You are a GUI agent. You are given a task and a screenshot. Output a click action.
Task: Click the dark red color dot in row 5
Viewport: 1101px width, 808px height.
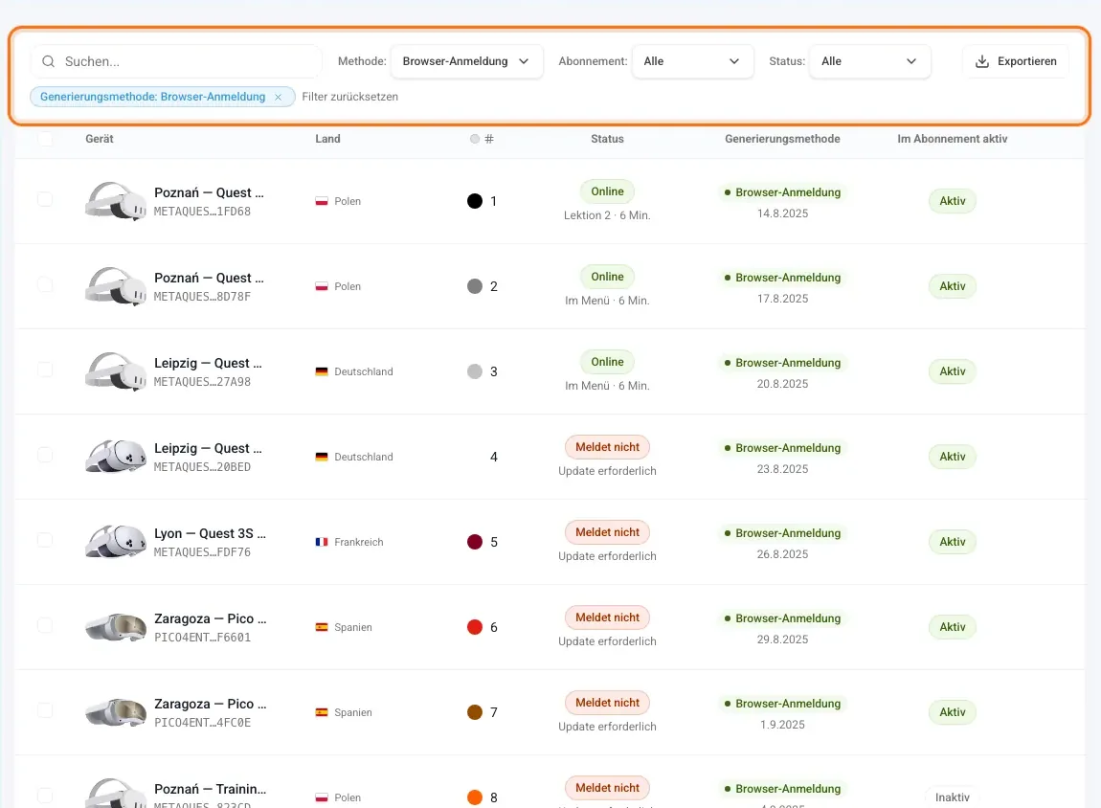pyautogui.click(x=475, y=542)
